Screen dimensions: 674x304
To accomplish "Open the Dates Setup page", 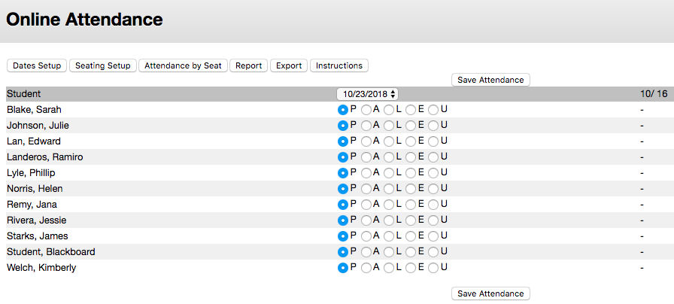I will (37, 65).
